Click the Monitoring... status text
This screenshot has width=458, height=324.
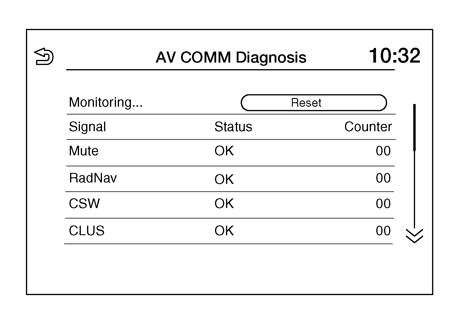[x=106, y=103]
